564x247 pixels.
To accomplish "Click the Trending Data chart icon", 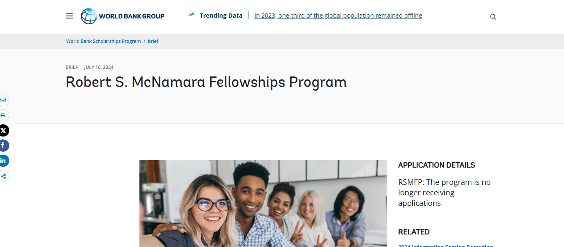I will (x=191, y=14).
